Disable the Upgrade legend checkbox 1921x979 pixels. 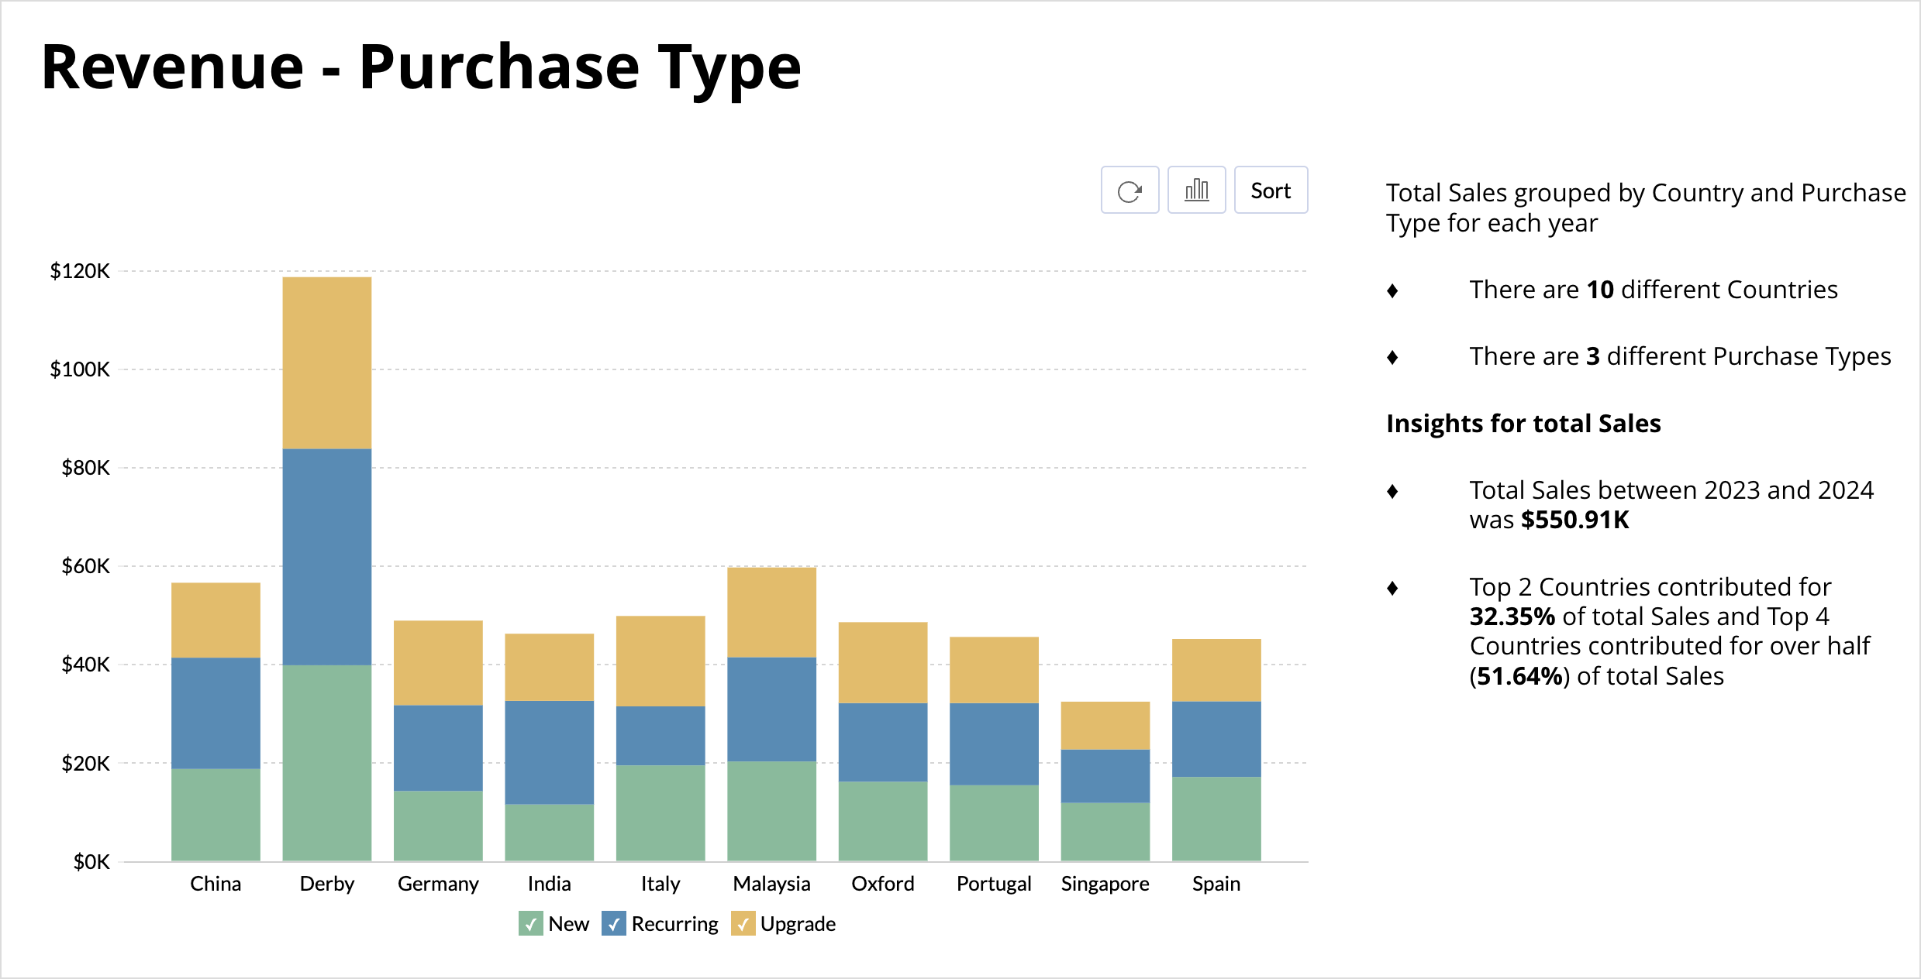tap(743, 924)
